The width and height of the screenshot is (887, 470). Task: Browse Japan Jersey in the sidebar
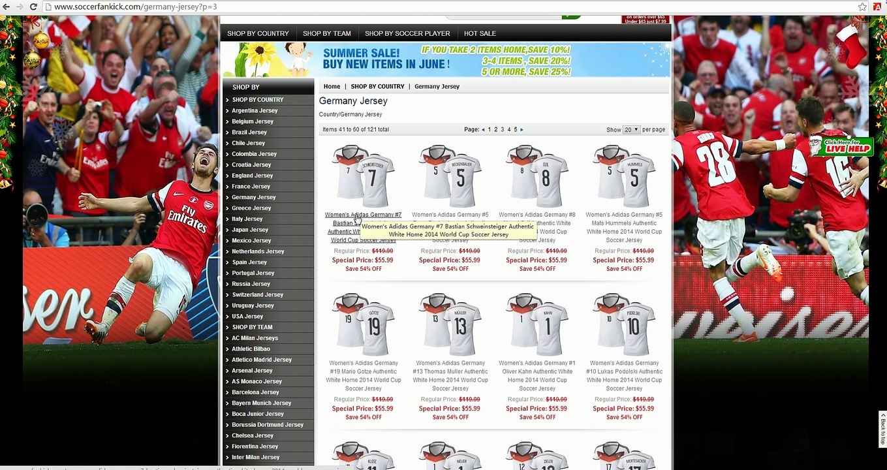250,230
